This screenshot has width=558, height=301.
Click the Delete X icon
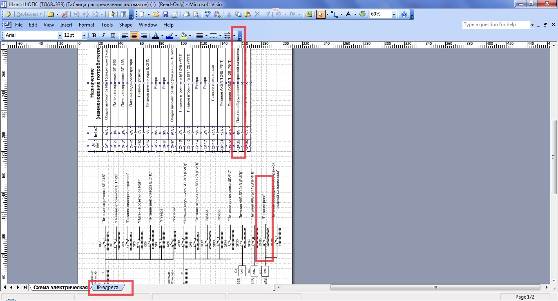(257, 14)
